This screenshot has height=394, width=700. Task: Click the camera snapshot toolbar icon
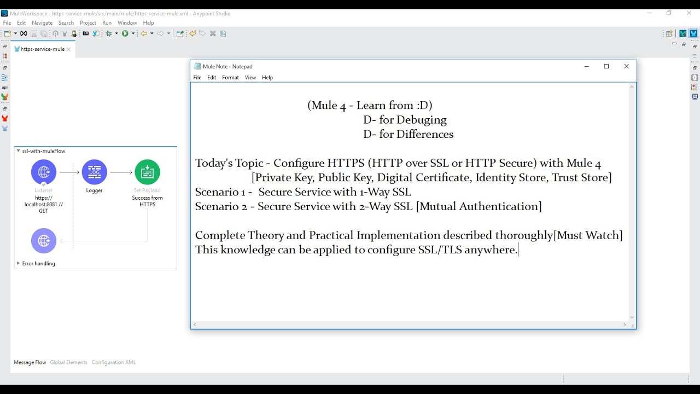point(86,33)
